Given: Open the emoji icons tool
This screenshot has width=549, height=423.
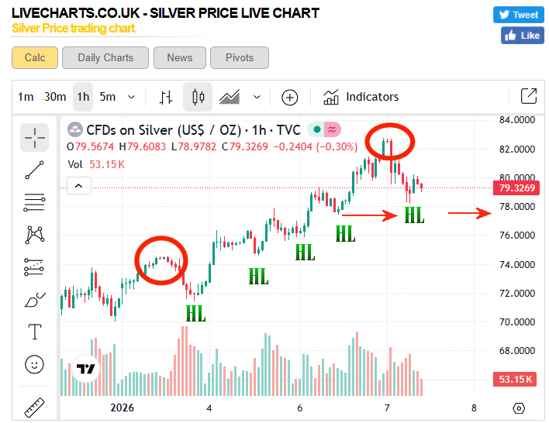Looking at the screenshot, I should 34,363.
